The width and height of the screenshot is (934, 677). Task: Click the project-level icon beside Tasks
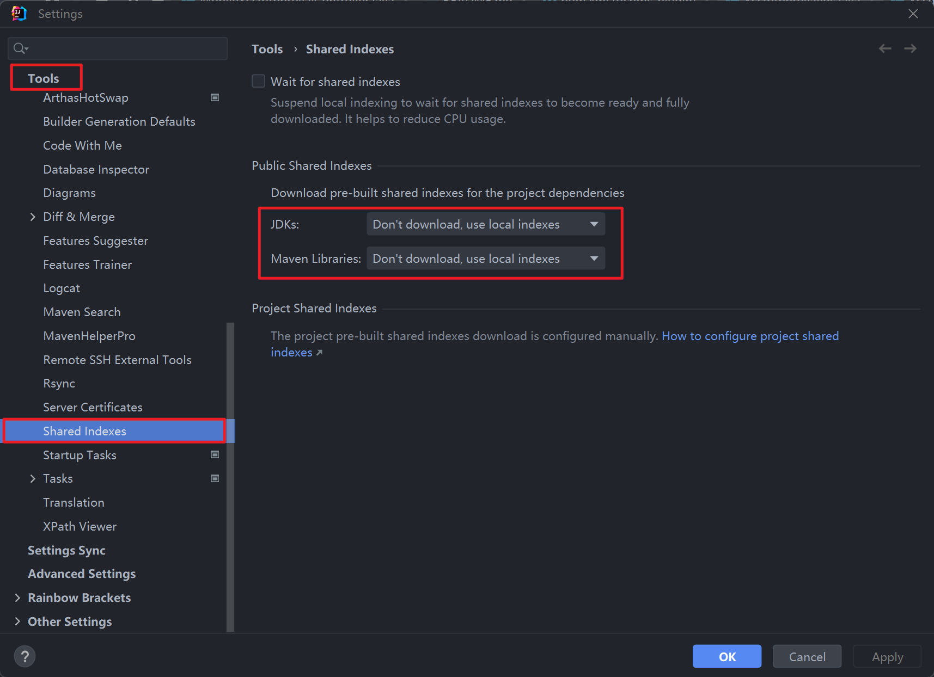(x=215, y=478)
